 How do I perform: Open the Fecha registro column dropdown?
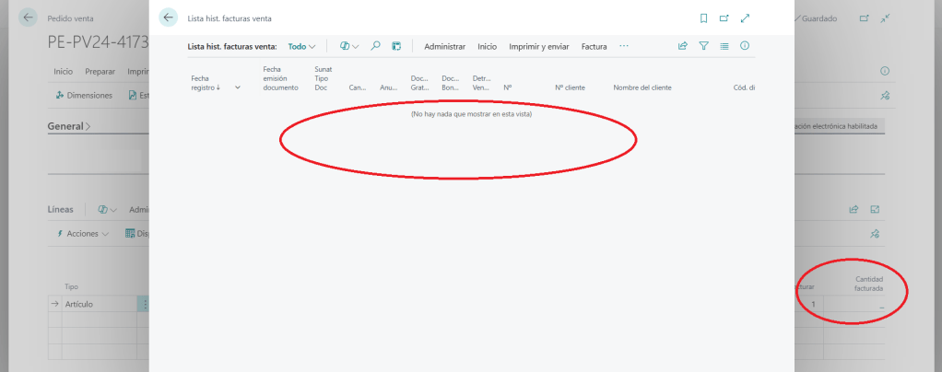pos(238,87)
